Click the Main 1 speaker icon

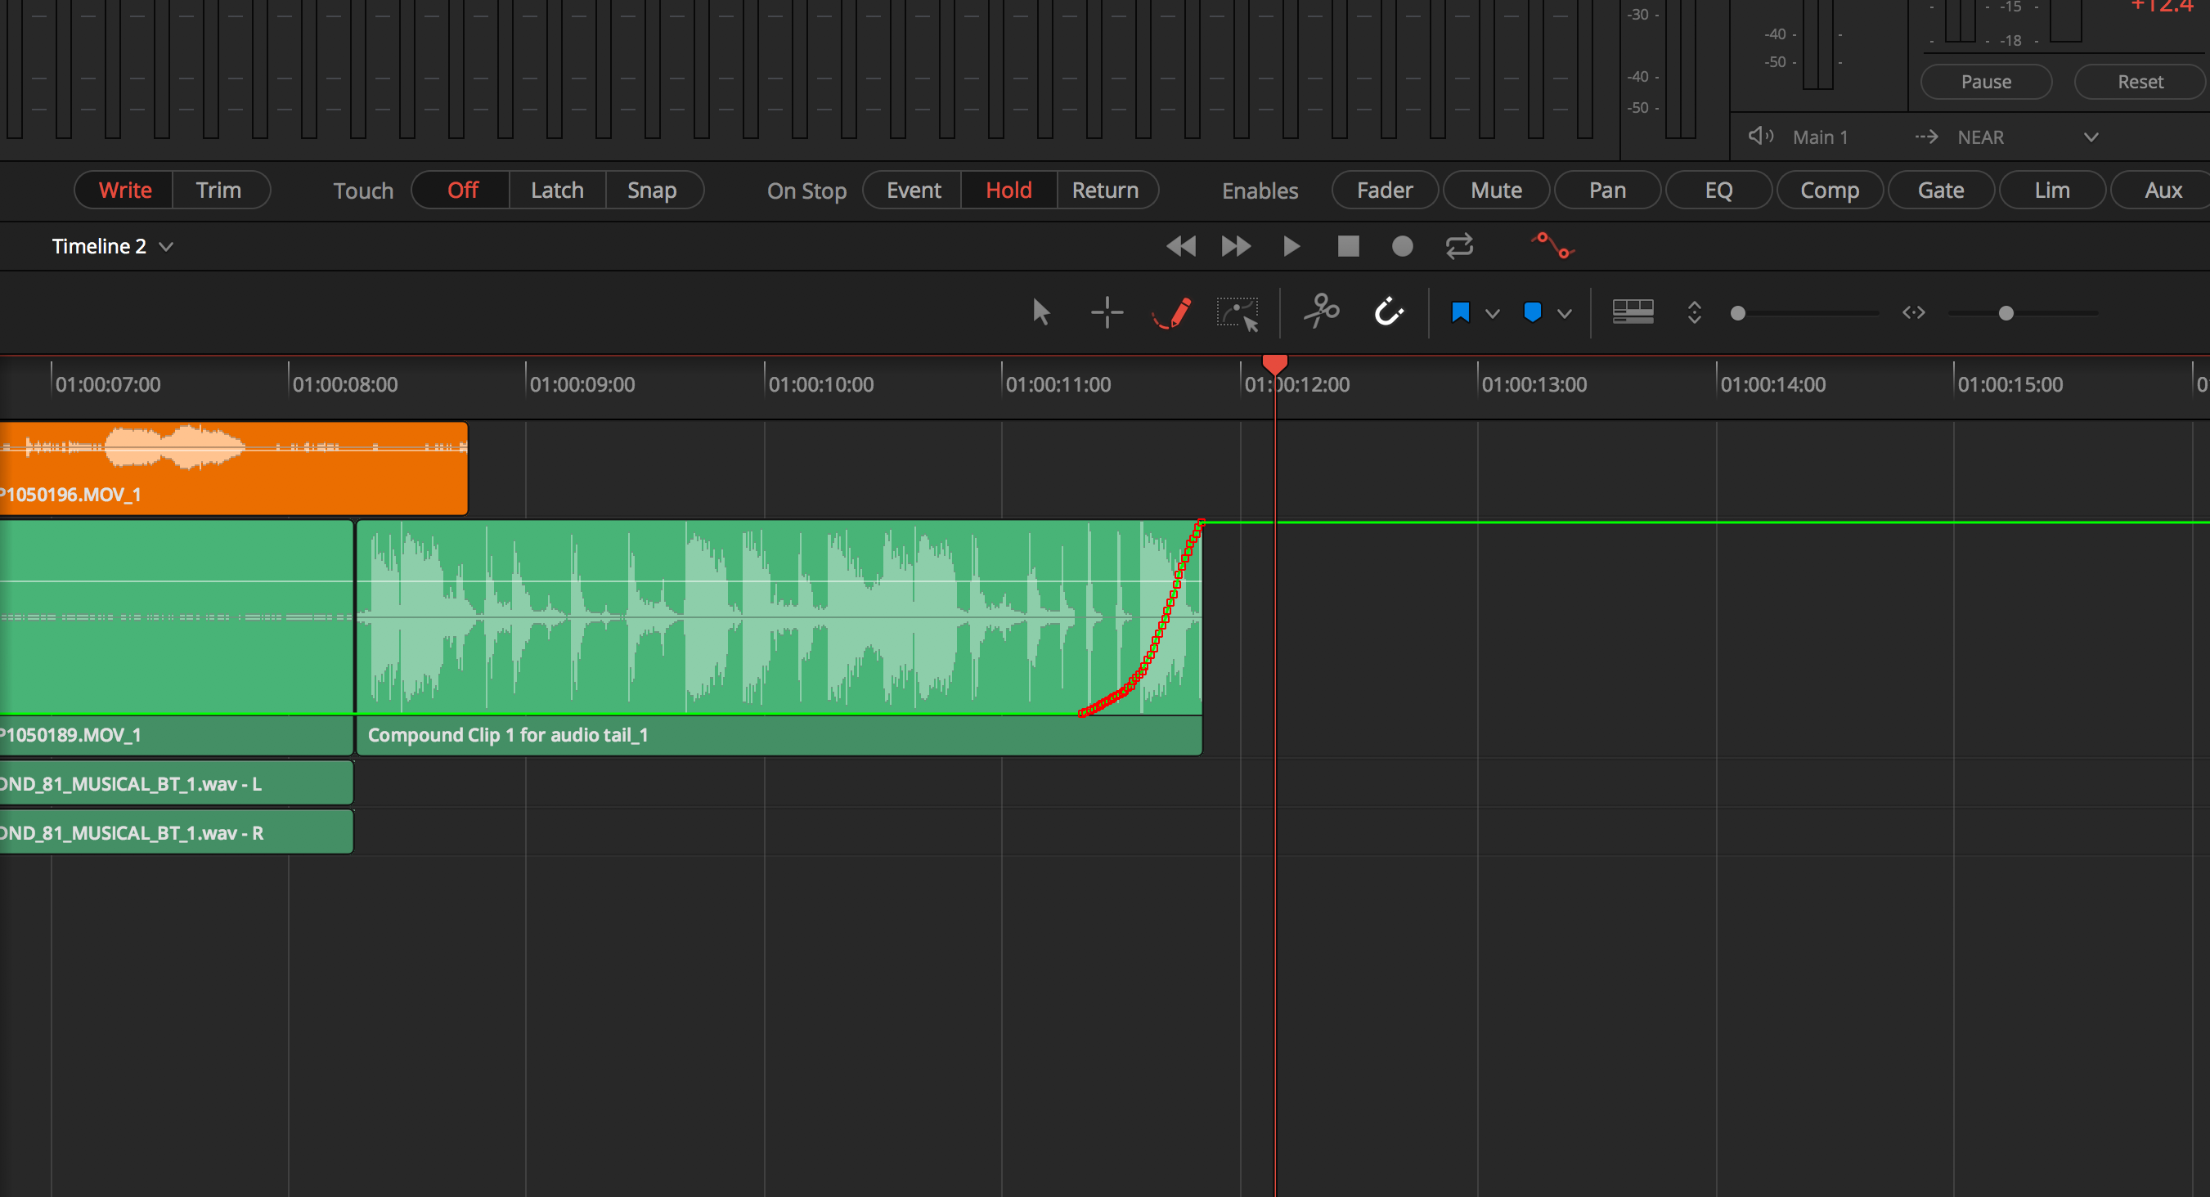1760,137
